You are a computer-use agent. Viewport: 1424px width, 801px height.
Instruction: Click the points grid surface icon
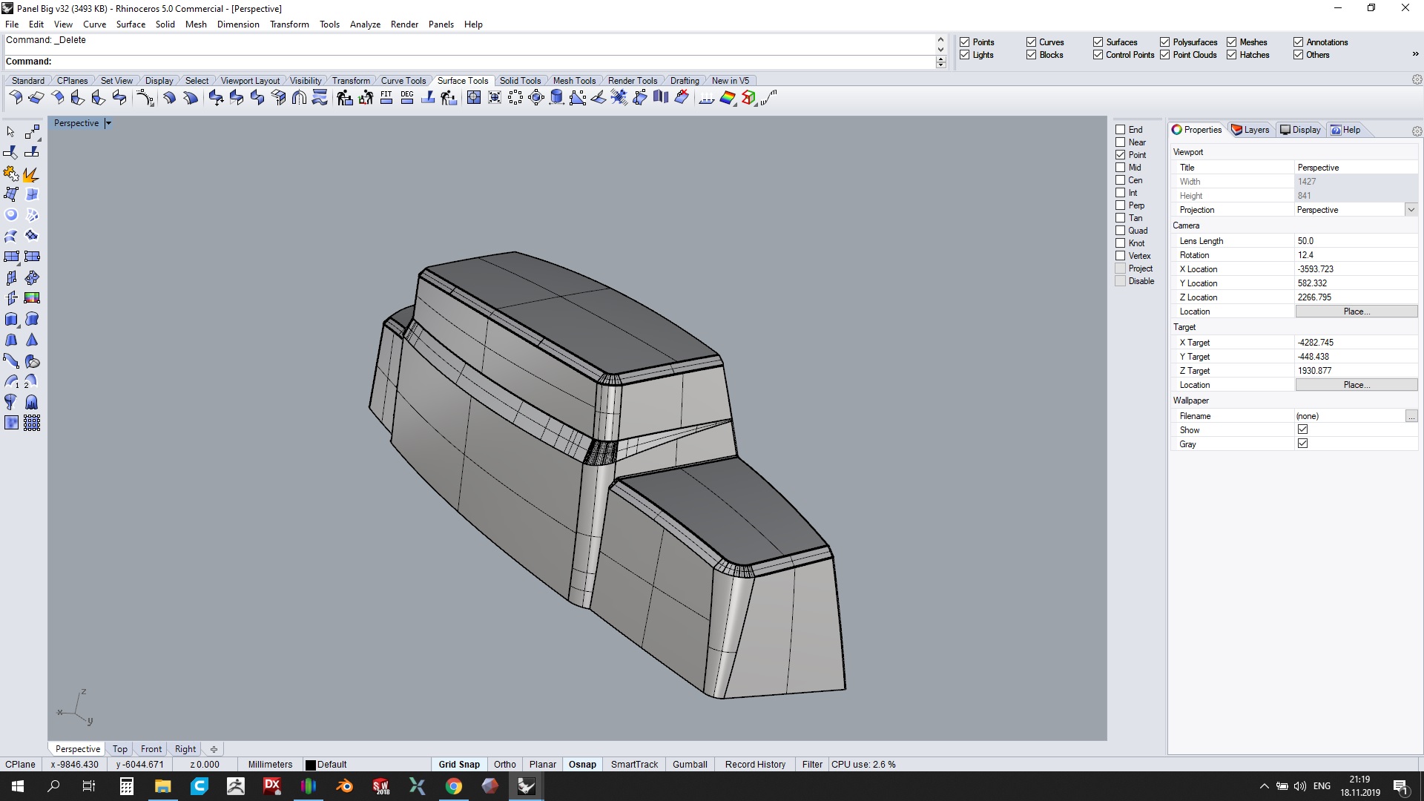click(32, 423)
